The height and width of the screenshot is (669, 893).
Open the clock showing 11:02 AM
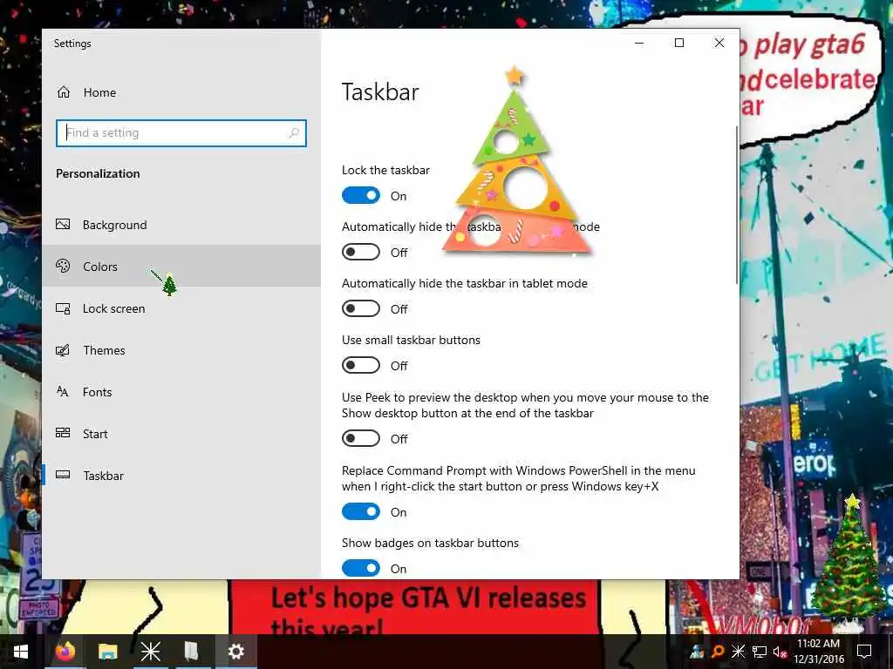(x=819, y=652)
